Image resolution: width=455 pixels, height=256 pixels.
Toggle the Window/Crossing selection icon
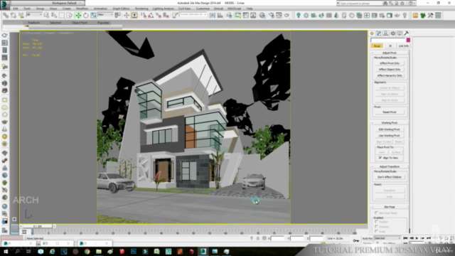(69, 16)
